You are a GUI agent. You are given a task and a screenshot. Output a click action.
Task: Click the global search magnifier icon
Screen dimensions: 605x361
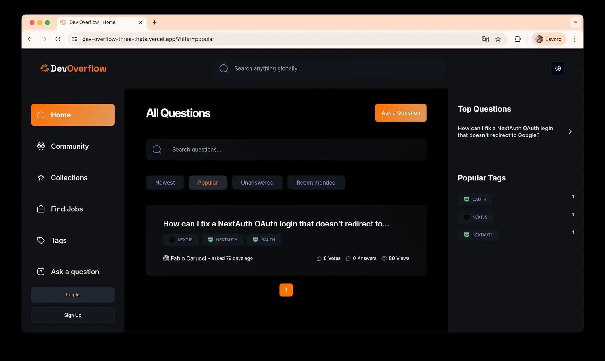[224, 68]
